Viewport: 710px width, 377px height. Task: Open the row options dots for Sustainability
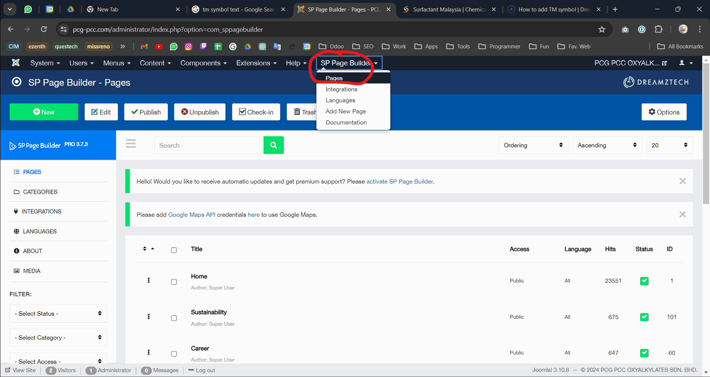coord(149,316)
